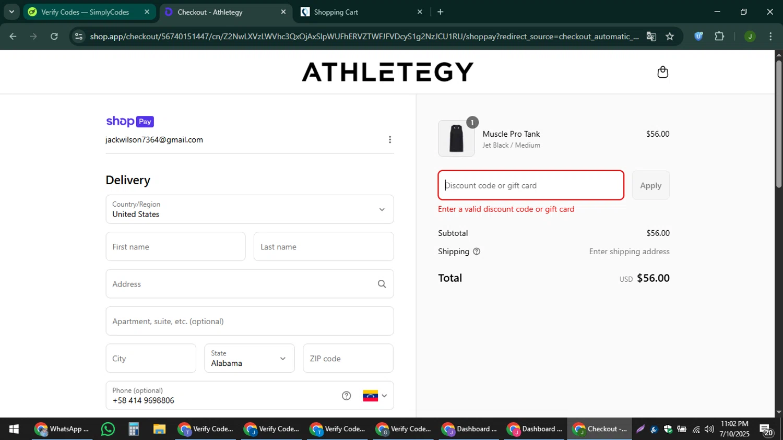Close the Checkout - Athletegy tab
This screenshot has height=440, width=783.
click(x=283, y=12)
